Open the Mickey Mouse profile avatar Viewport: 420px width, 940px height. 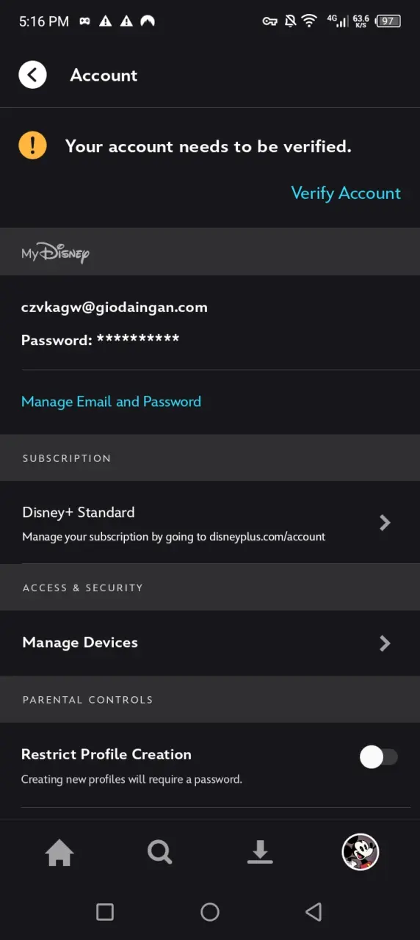[x=361, y=852]
